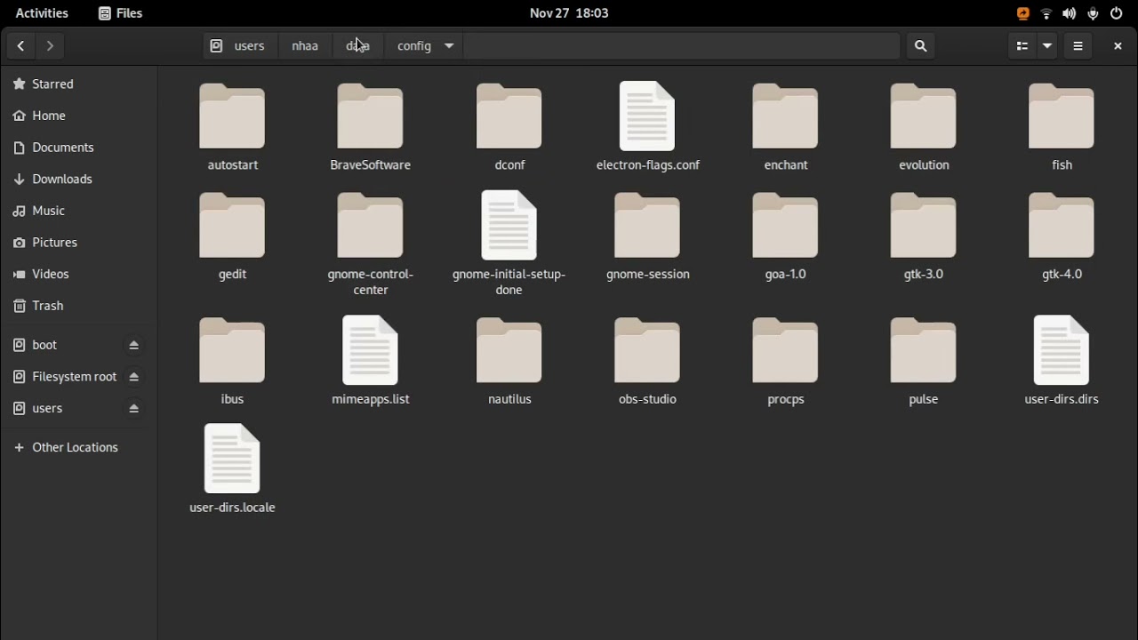
Task: Toggle list view layout button
Action: click(1022, 45)
